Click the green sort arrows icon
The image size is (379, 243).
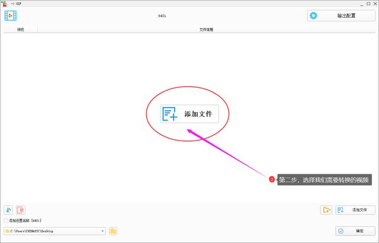pos(8,210)
